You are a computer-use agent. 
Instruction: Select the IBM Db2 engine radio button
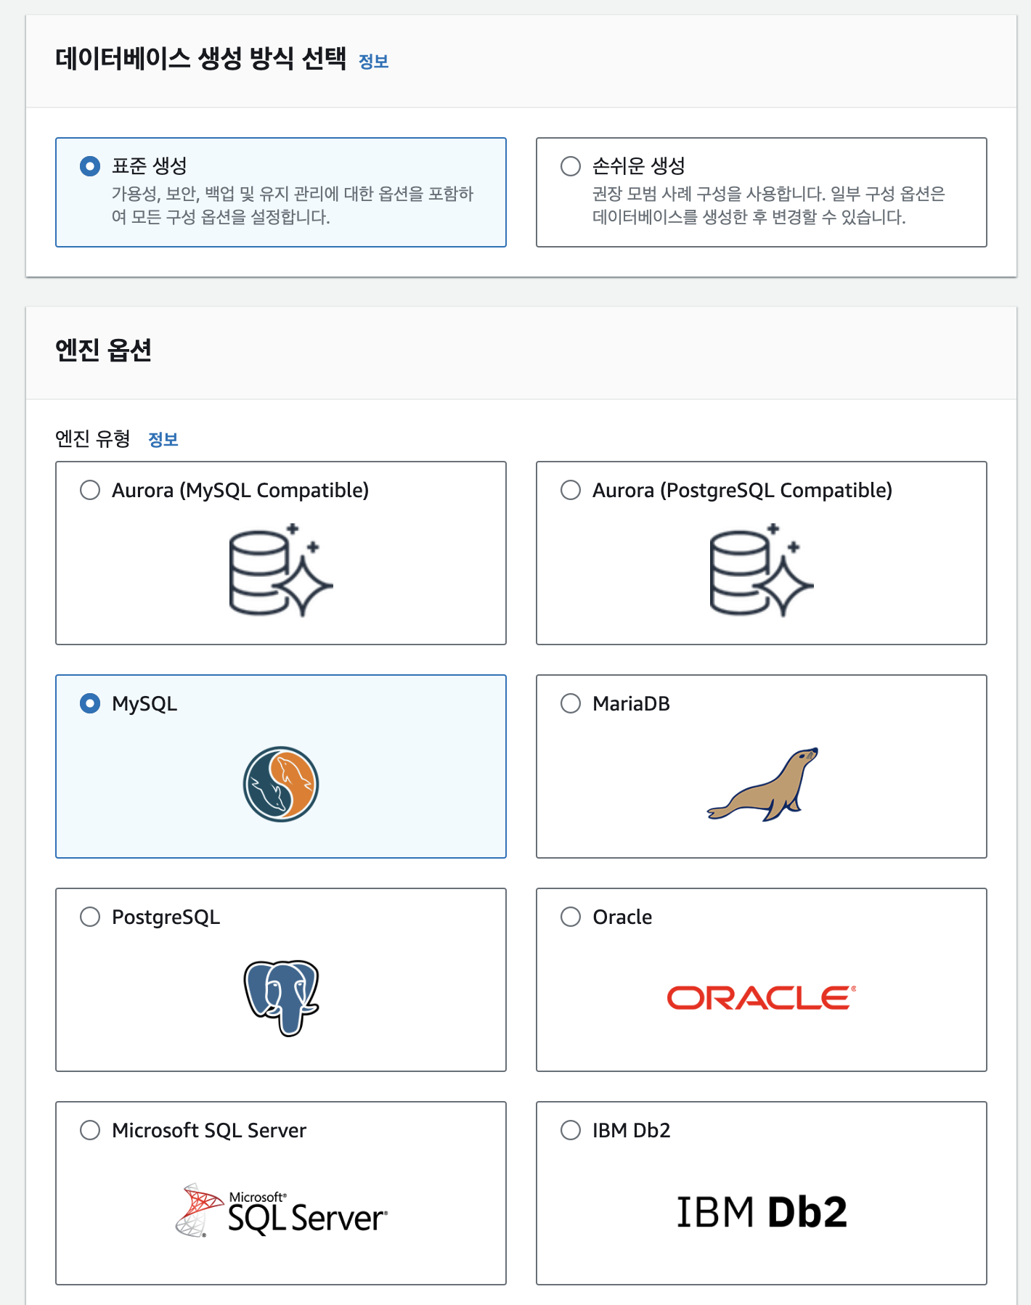[569, 1130]
